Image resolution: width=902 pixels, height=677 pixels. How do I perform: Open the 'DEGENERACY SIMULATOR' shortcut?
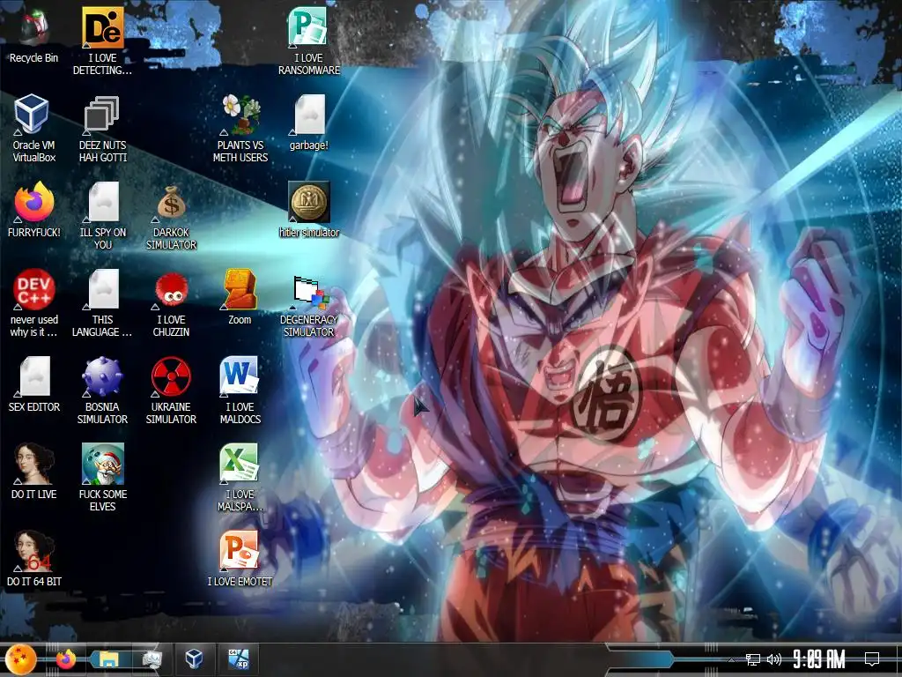[309, 292]
